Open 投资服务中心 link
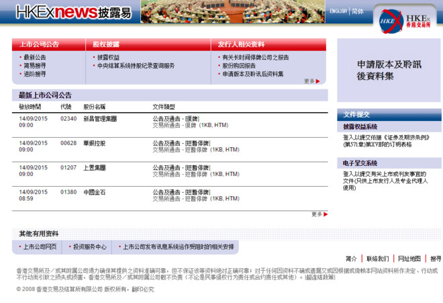Screen dimensions: 443x303 [90, 247]
